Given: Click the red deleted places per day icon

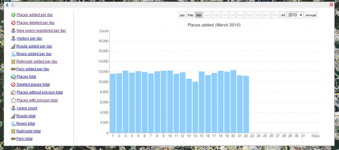Looking at the screenshot, I should click(x=13, y=23).
